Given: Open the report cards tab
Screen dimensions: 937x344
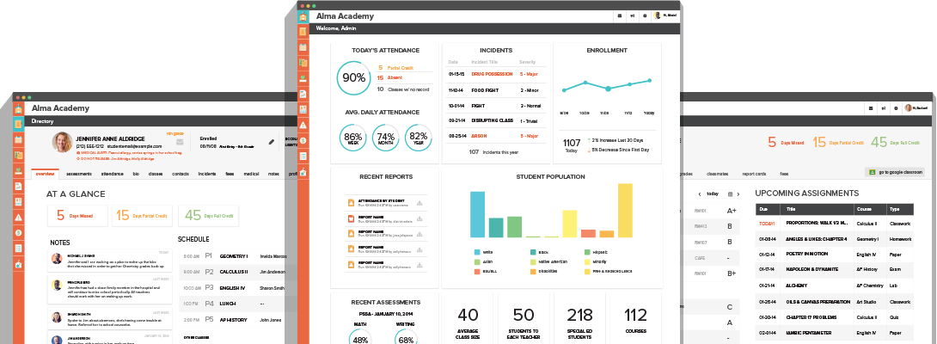Looking at the screenshot, I should coord(754,174).
